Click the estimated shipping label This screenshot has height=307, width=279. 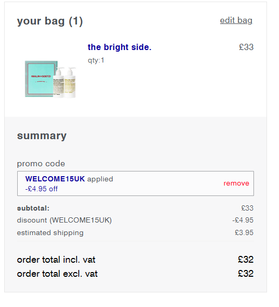tap(50, 233)
